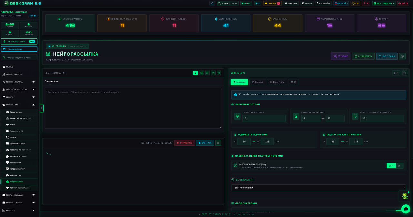
Task: Open Аккаунты in the top bar
Action: point(291,3)
